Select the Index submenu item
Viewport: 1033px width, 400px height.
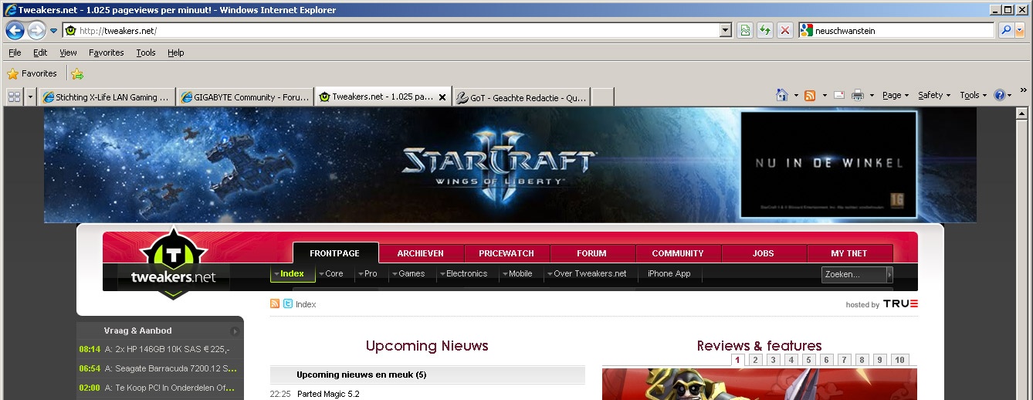(x=293, y=273)
